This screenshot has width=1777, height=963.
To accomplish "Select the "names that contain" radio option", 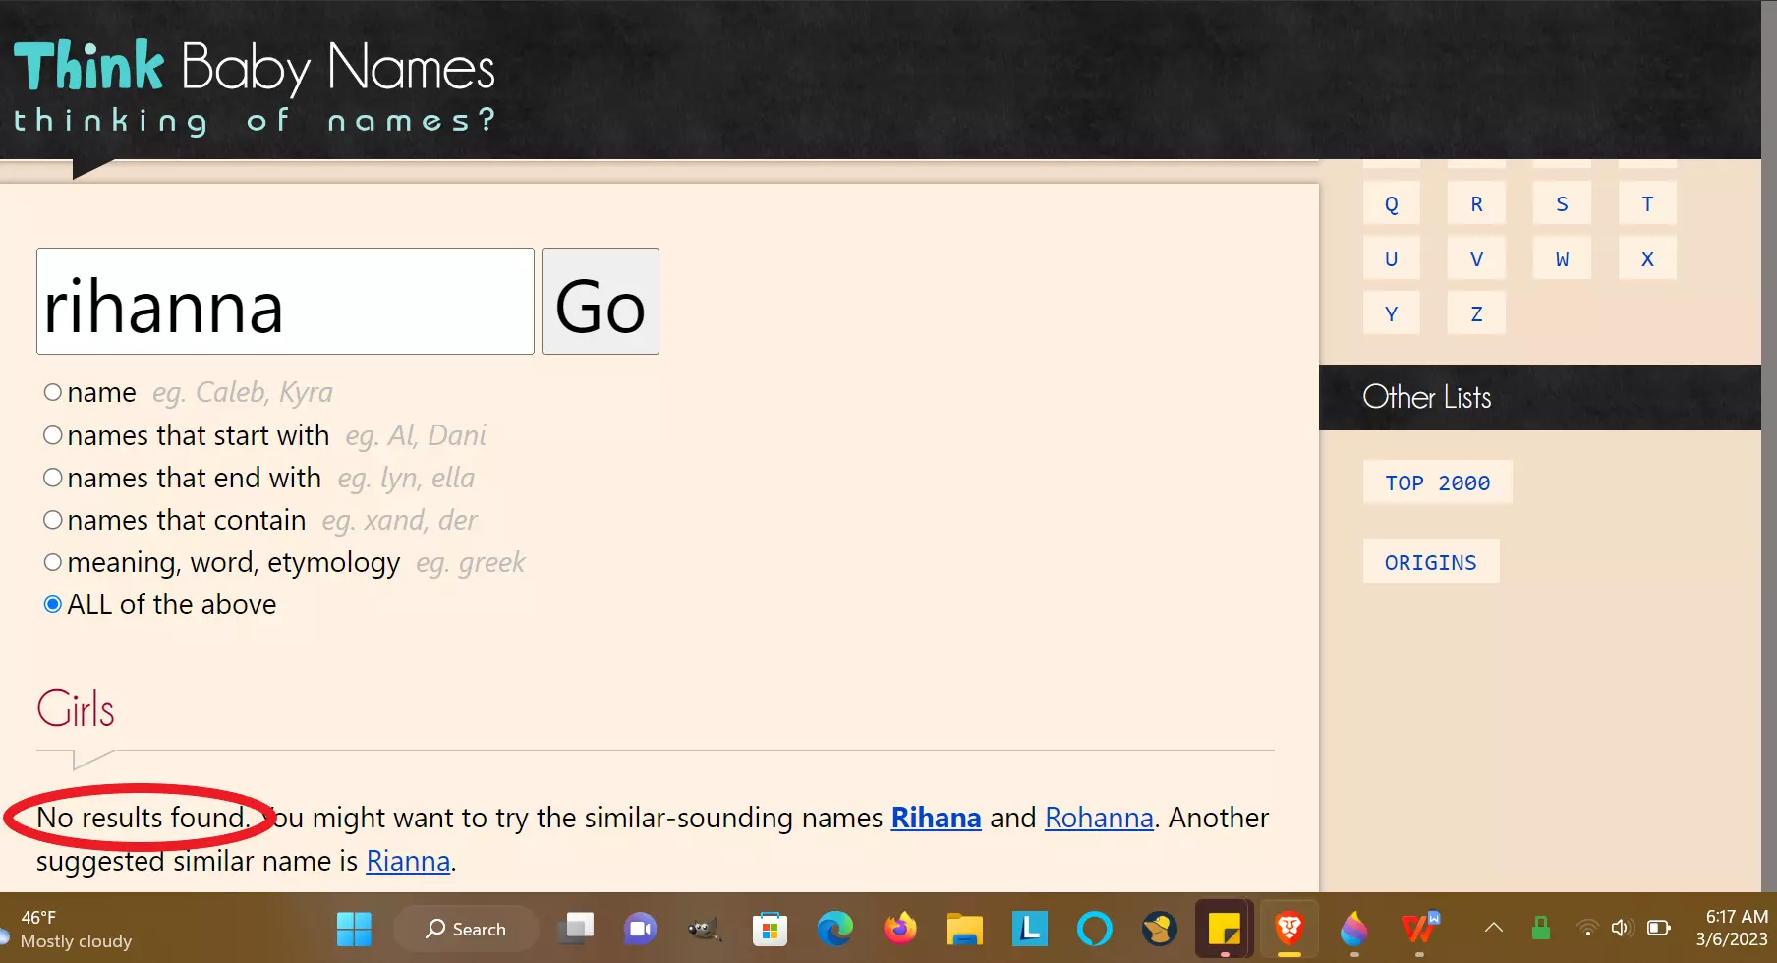I will coord(53,520).
